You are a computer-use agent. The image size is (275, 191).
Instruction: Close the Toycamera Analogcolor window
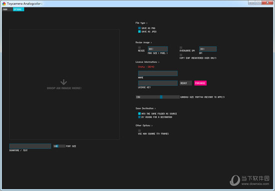tap(267, 2)
